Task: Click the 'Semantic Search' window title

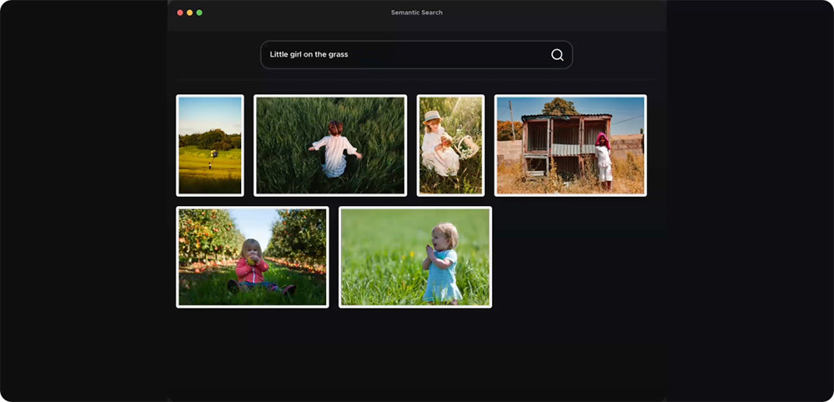Action: tap(417, 13)
